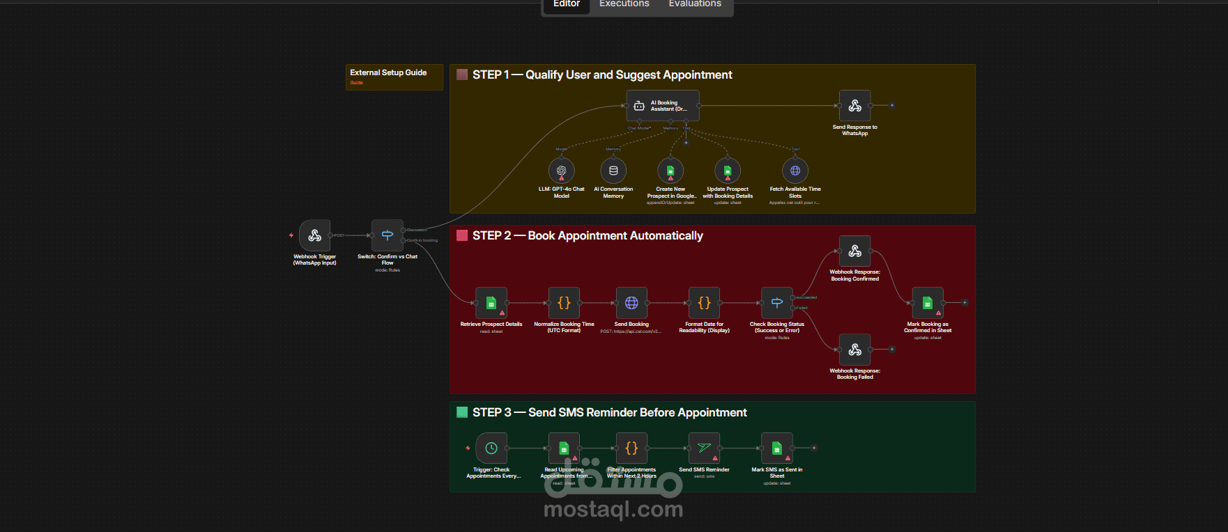Click the Failed output of Check Booking Status
The width and height of the screenshot is (1228, 532).
793,308
